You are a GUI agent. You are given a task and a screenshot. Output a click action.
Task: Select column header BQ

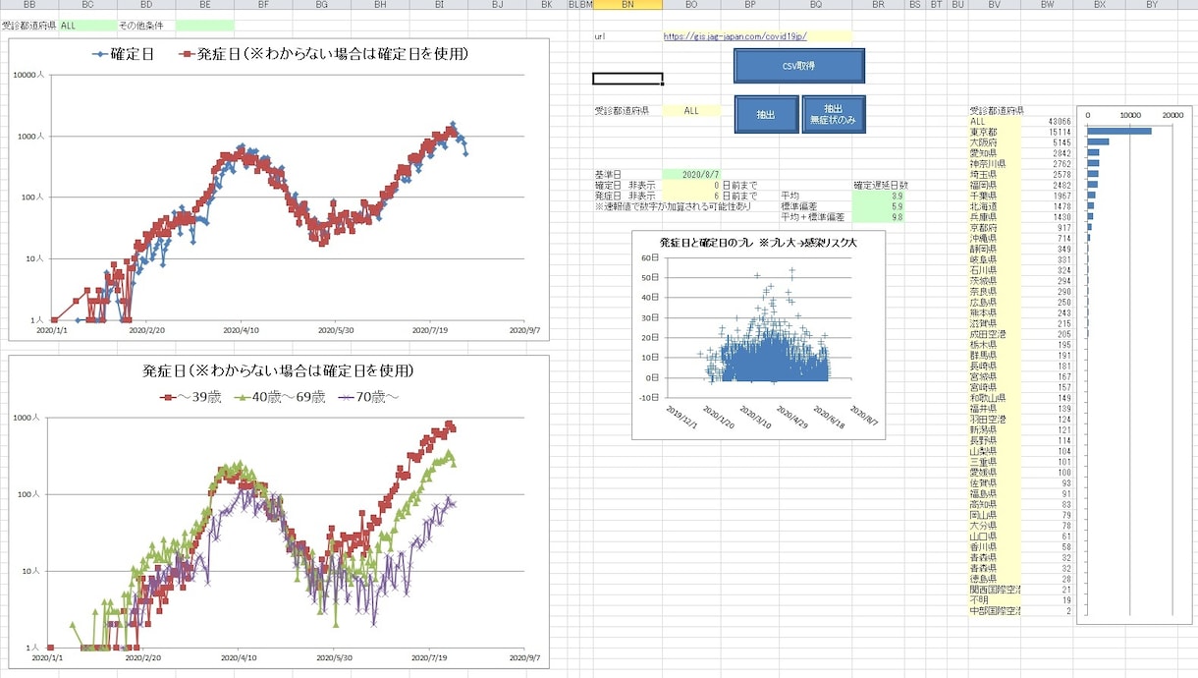815,5
